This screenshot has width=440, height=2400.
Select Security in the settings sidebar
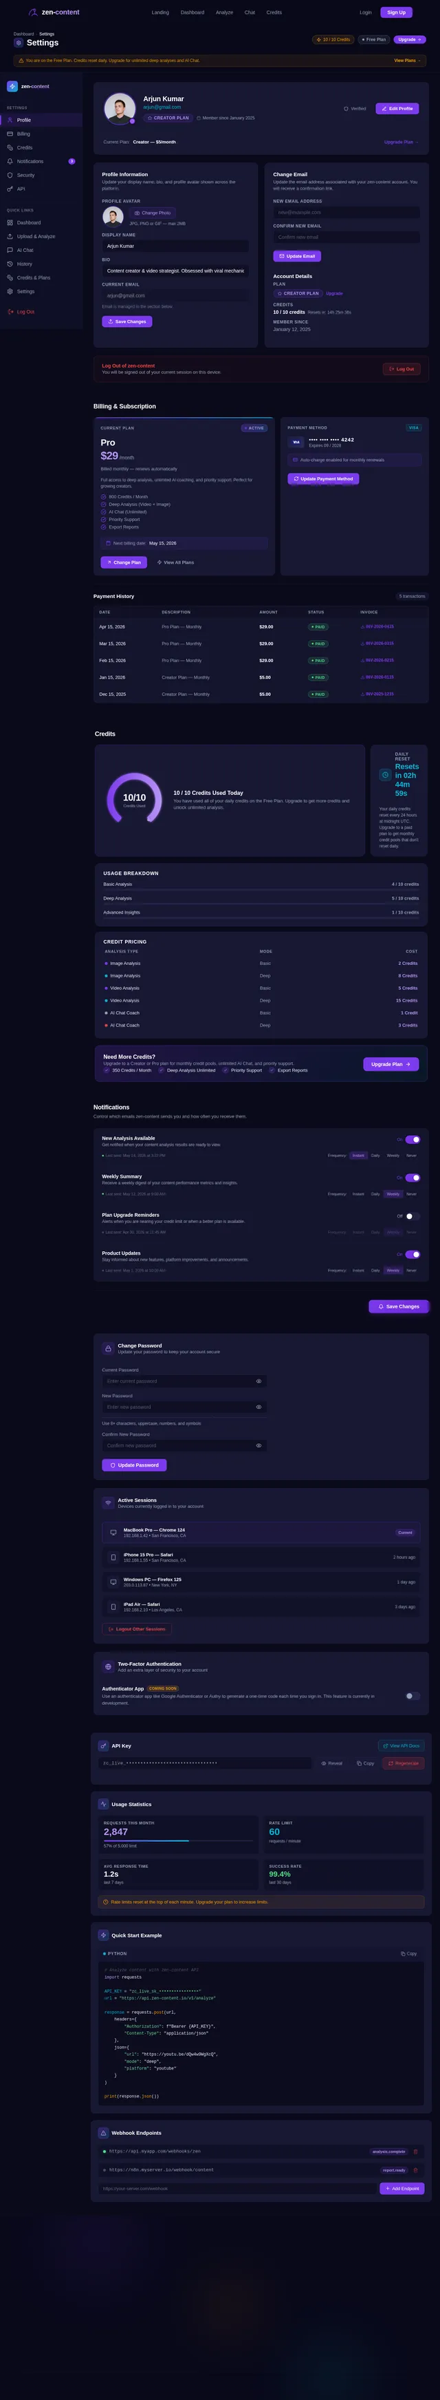25,175
